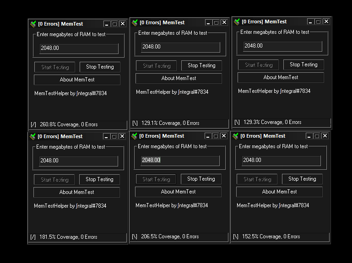Click the '129.1% Coverage, 0 Errors' status text
The image size is (352, 263).
(170, 123)
